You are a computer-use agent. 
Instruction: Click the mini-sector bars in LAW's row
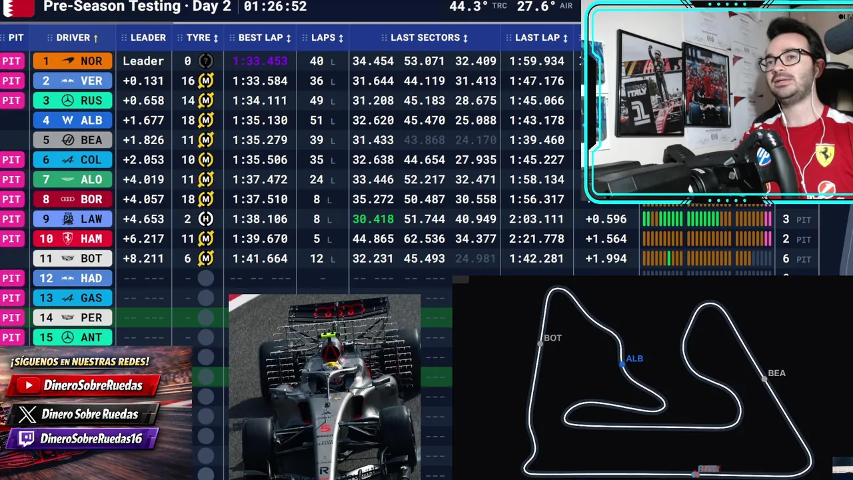[x=707, y=219]
